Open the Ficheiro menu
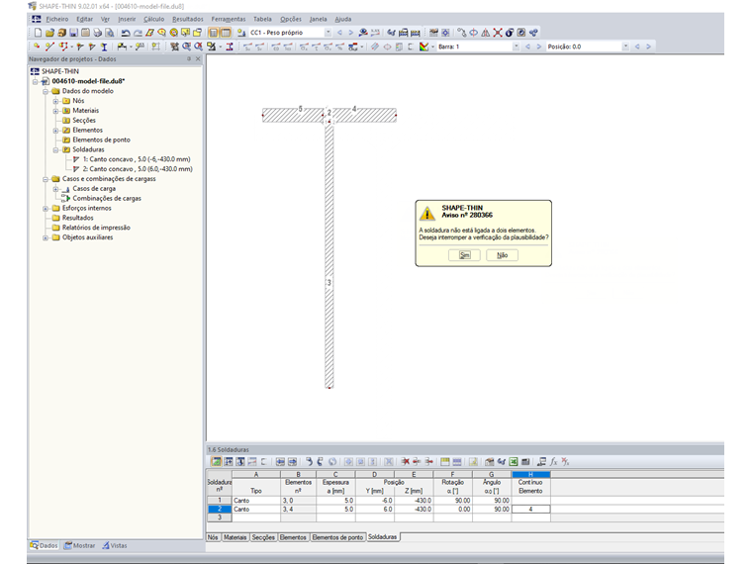This screenshot has width=752, height=564. pos(57,19)
